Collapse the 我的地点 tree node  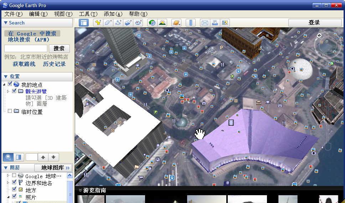(x=4, y=84)
